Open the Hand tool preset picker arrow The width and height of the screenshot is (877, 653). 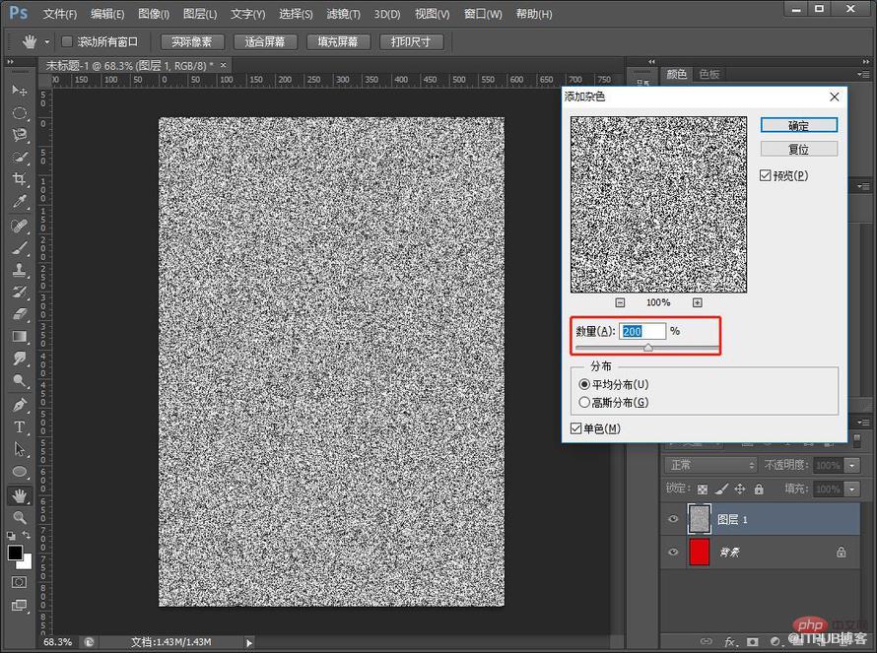tap(47, 42)
